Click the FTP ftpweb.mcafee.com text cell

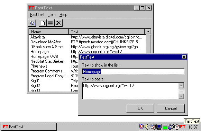click(x=106, y=42)
